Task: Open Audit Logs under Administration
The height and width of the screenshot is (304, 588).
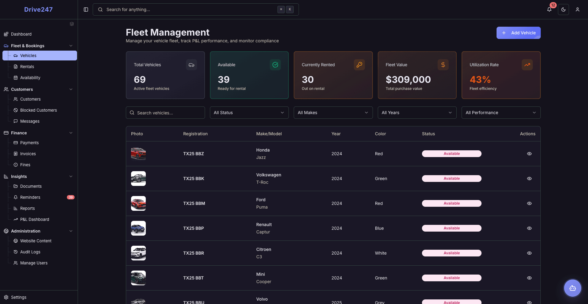Action: point(30,252)
